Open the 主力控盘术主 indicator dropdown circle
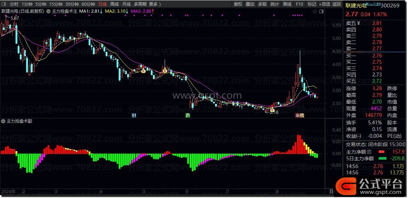 coord(49,11)
